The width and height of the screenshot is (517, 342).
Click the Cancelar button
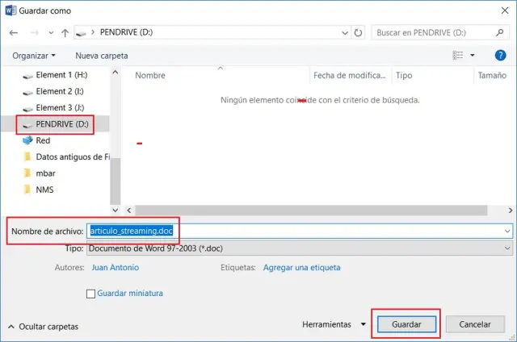(475, 324)
